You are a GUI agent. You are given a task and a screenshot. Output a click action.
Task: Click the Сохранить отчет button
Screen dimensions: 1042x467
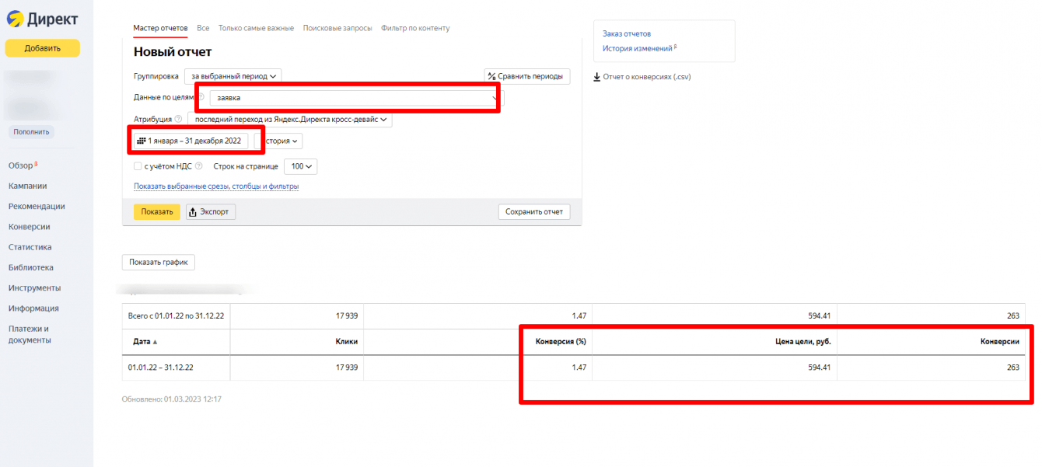pyautogui.click(x=533, y=212)
